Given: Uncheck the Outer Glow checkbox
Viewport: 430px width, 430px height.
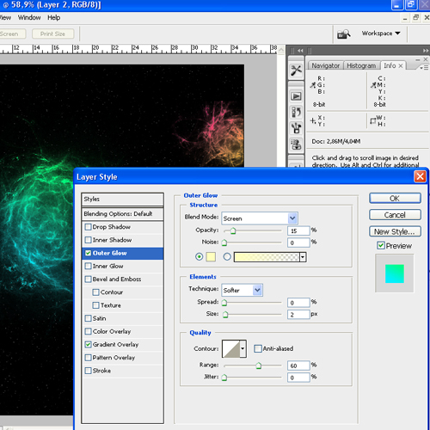Looking at the screenshot, I should click(x=88, y=253).
